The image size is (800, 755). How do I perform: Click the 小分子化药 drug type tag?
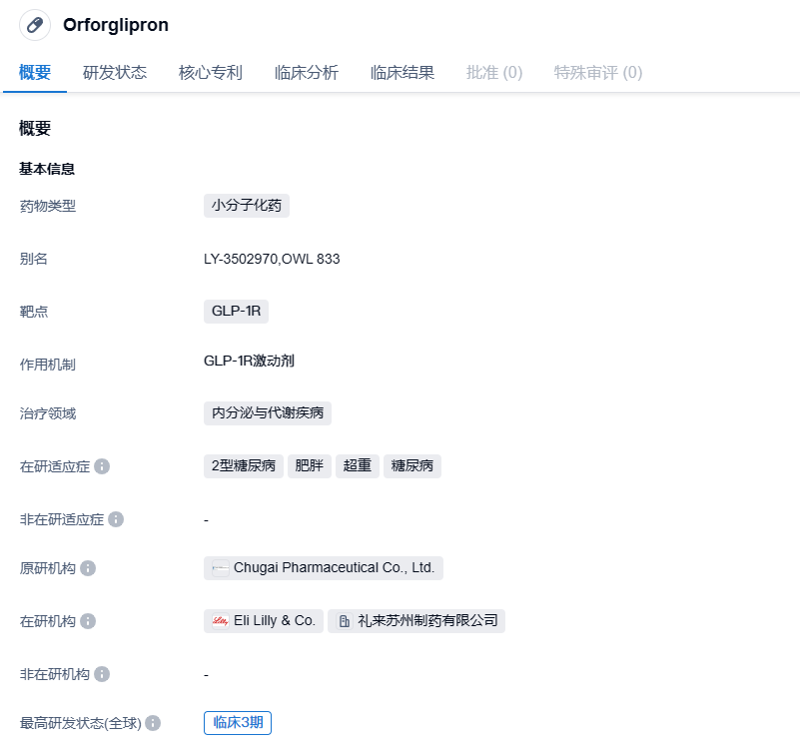pos(247,206)
